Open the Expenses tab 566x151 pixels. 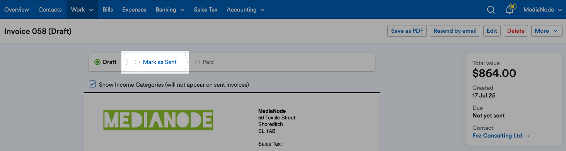coord(134,10)
